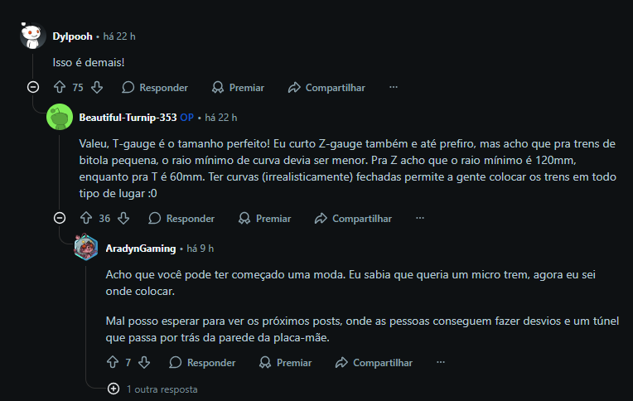Click Beautiful-Turnip-353's green avatar

[60, 117]
